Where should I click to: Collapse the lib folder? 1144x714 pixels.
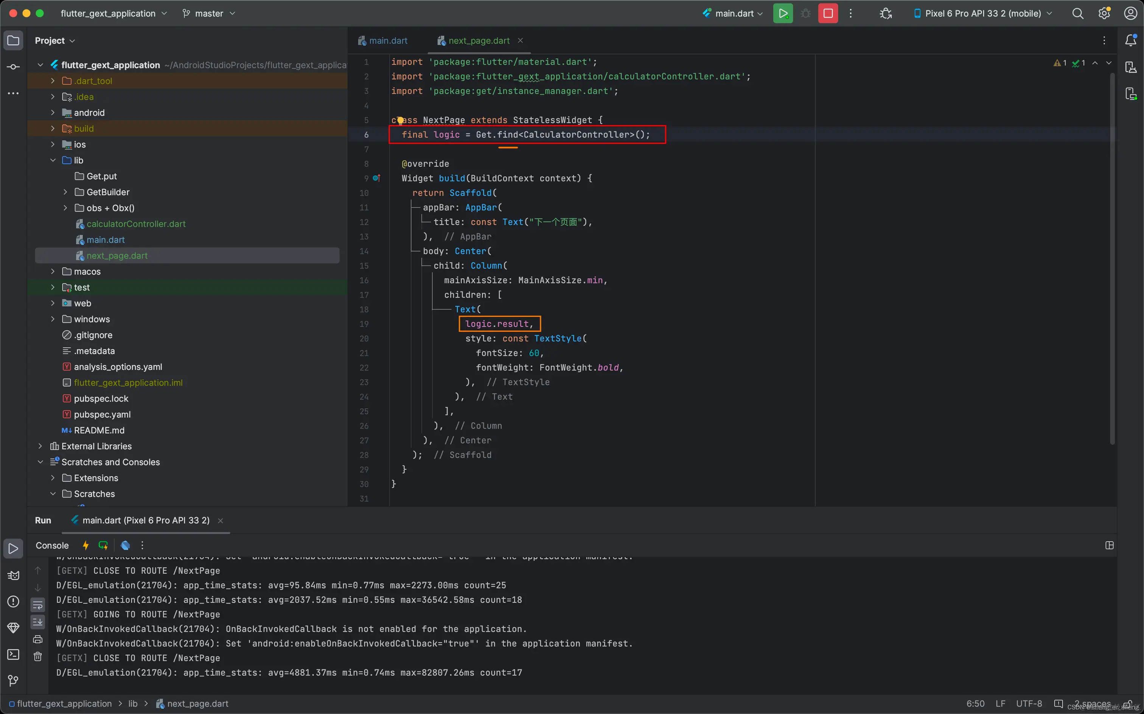pos(53,160)
